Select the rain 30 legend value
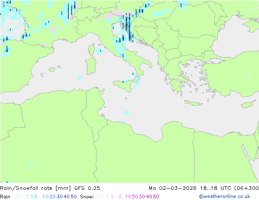The height and width of the screenshot is (200, 259). (60, 197)
